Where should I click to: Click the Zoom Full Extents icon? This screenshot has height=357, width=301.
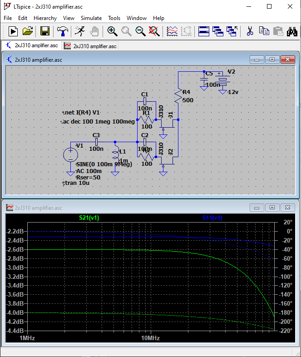click(x=154, y=31)
